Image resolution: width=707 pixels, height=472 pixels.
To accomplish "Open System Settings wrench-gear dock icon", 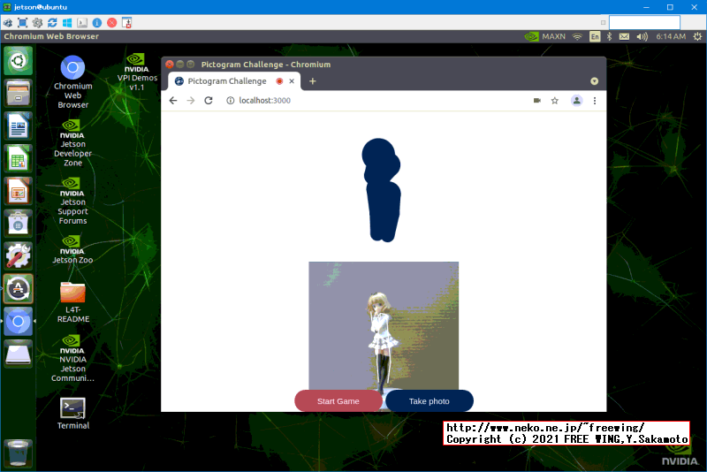I will [18, 255].
